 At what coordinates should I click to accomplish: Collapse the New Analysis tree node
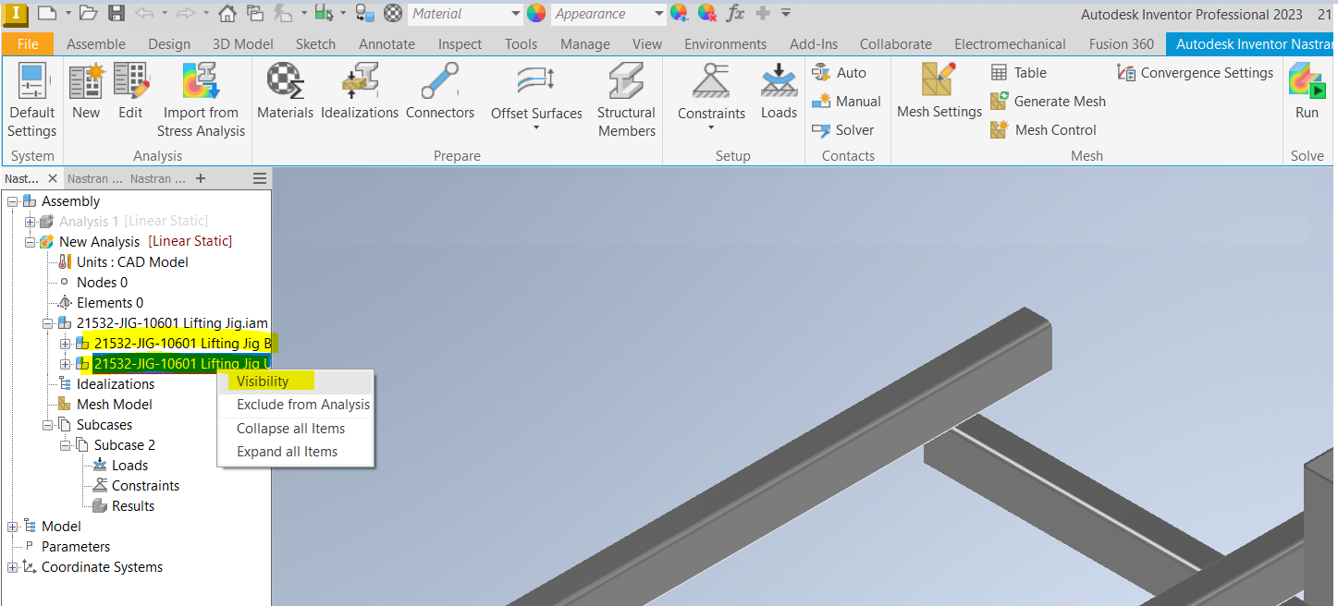click(30, 241)
